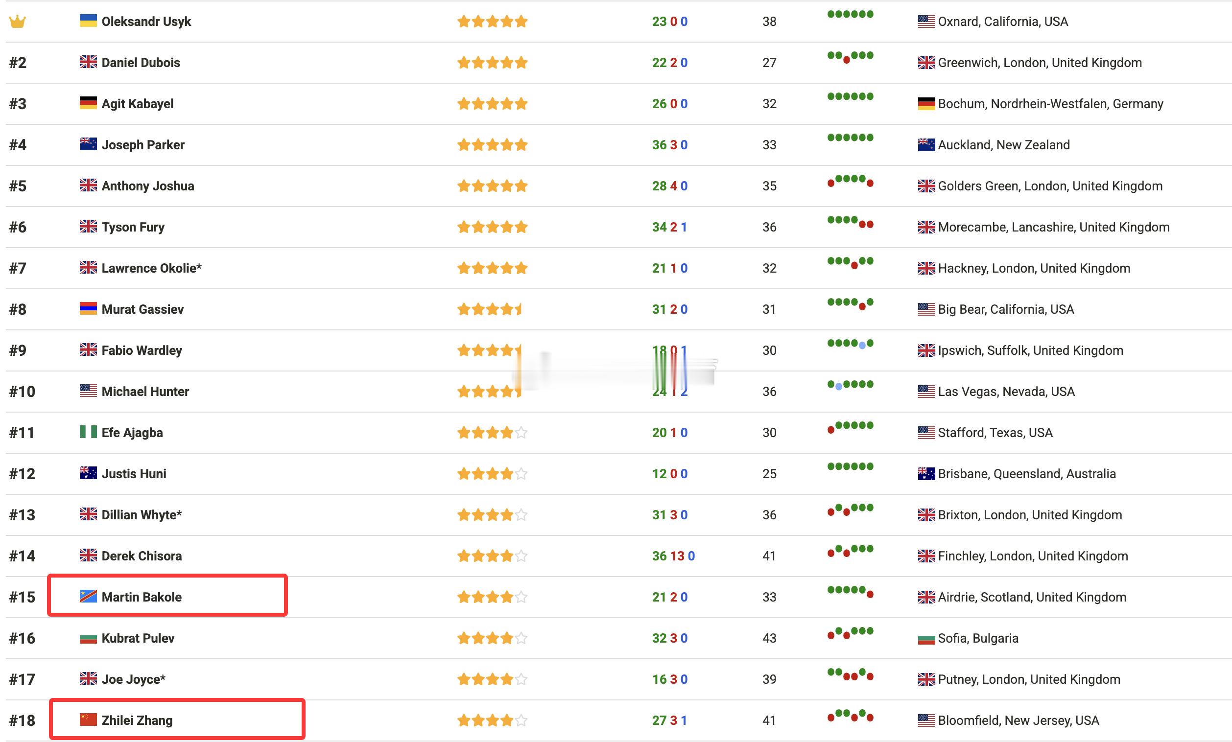Click the #2 rank number
Screen dimensions: 1232x742
(x=18, y=63)
